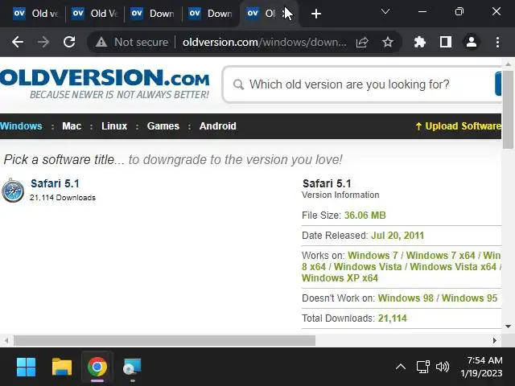Screen dimensions: 515x386
Task: Click the 'Windows XP x64' compatibility entry
Action: pyautogui.click(x=340, y=278)
